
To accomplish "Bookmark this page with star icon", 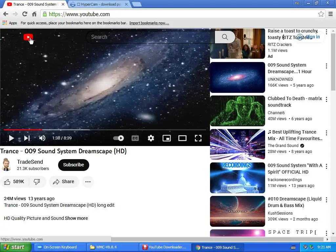I will click(x=321, y=14).
